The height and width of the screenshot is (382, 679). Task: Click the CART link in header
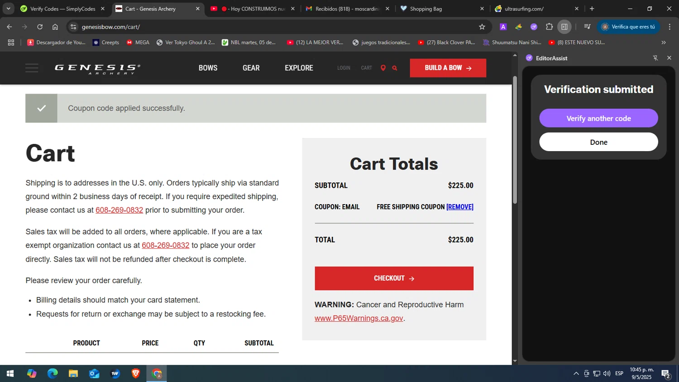pos(366,68)
